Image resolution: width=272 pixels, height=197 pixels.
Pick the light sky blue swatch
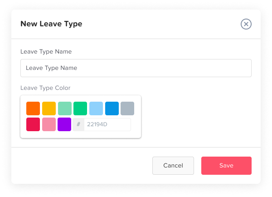(96, 108)
